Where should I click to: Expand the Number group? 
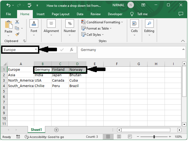[x=70, y=27]
